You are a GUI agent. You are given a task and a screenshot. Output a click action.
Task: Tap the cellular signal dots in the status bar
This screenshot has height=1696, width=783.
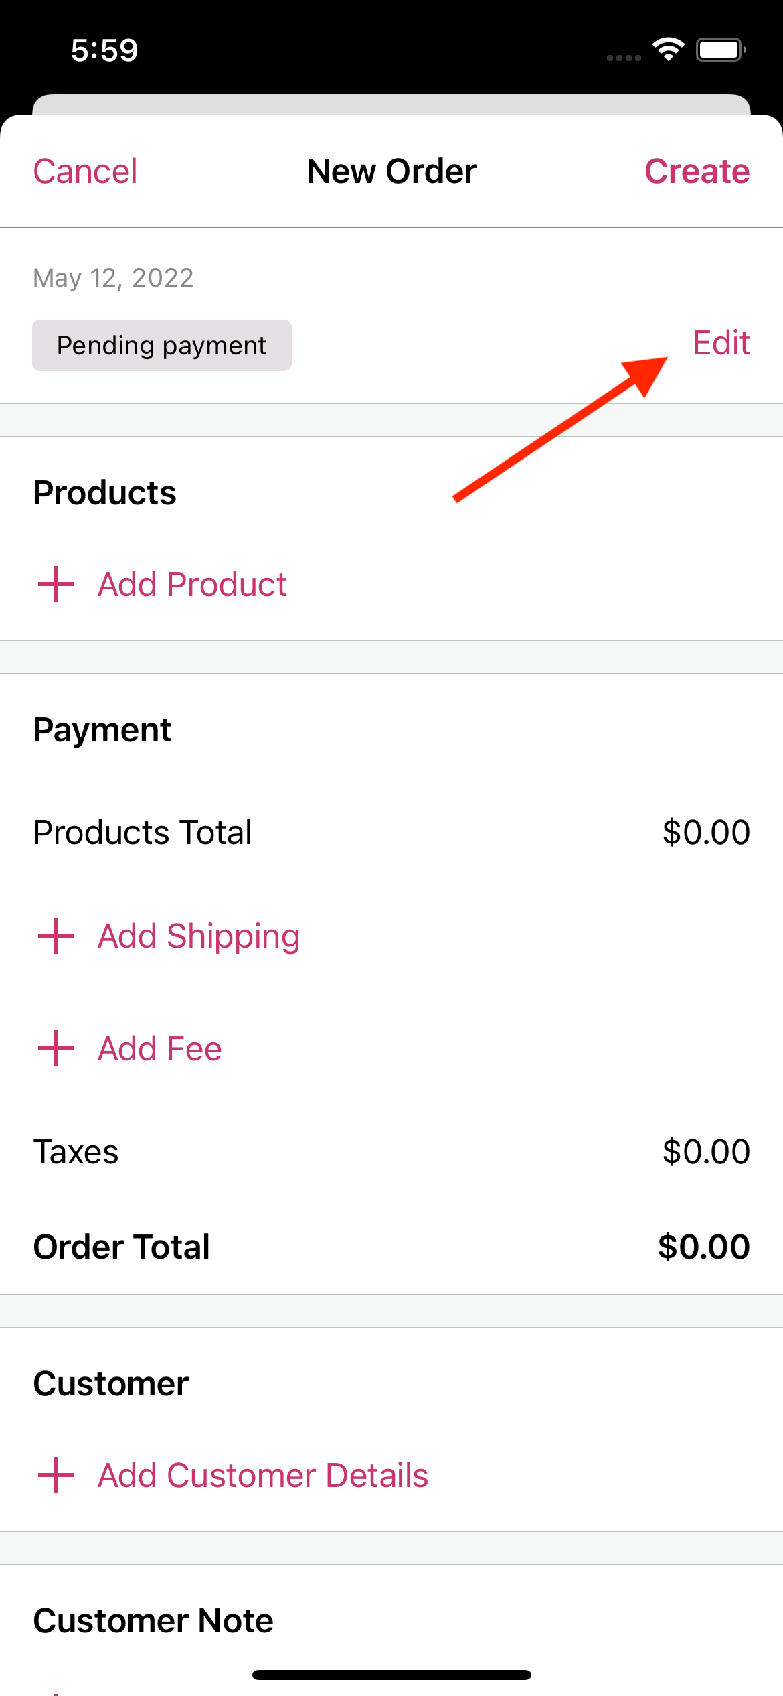tap(624, 58)
